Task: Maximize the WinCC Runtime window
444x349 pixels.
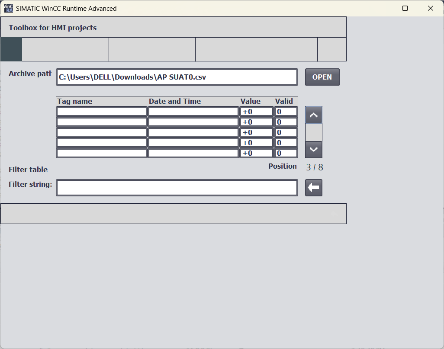Action: pos(405,8)
